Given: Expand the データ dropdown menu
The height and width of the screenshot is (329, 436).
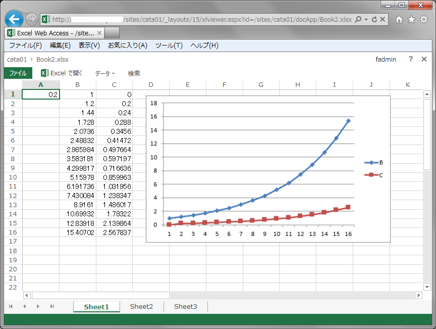Looking at the screenshot, I should click(x=105, y=73).
